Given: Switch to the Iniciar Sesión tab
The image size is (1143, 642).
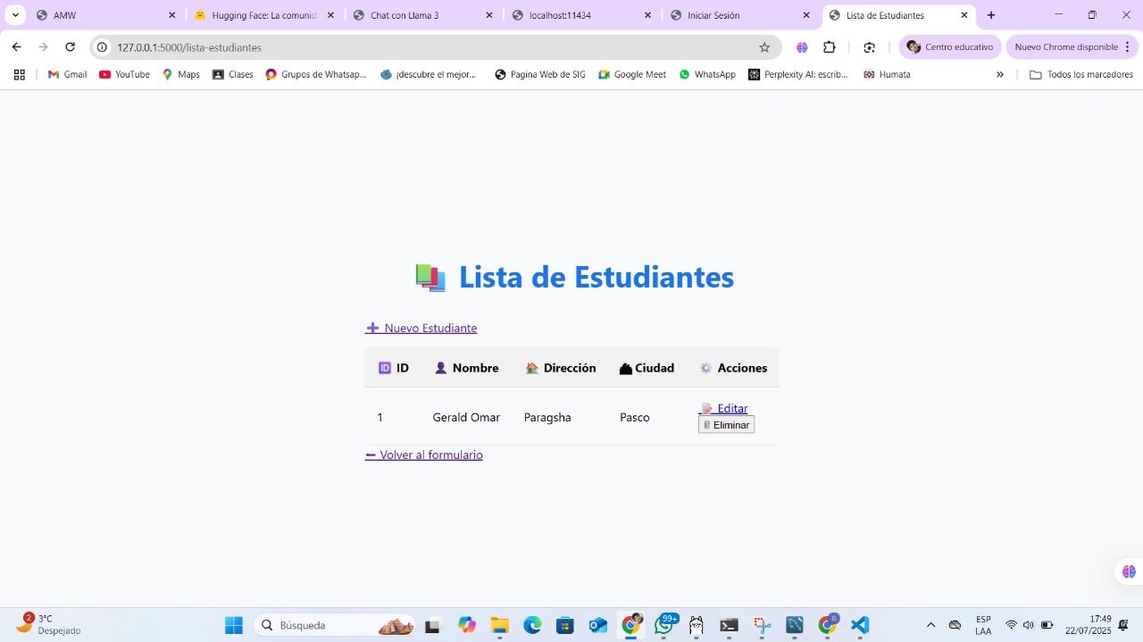Looking at the screenshot, I should 741,15.
